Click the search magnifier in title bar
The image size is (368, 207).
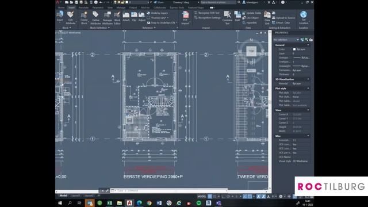click(239, 2)
